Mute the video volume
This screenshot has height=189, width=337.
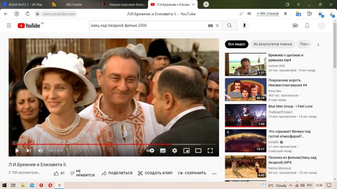[40, 151]
